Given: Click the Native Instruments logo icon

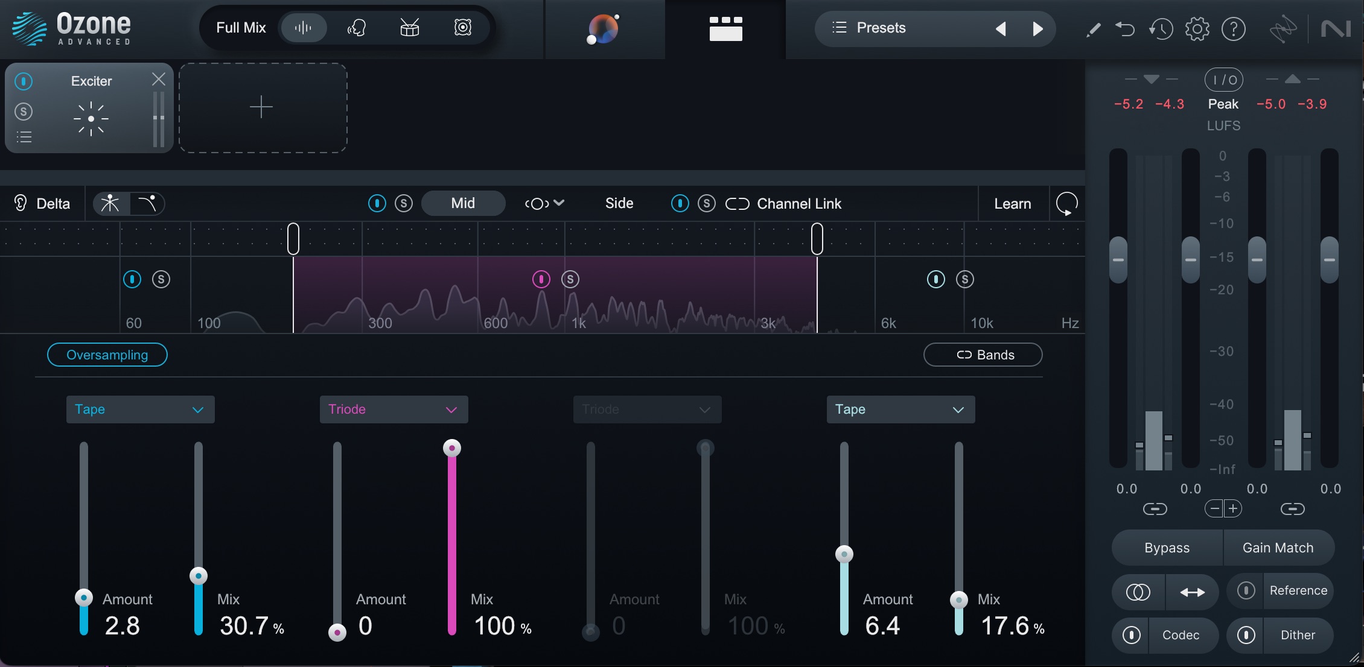Looking at the screenshot, I should pyautogui.click(x=1335, y=29).
